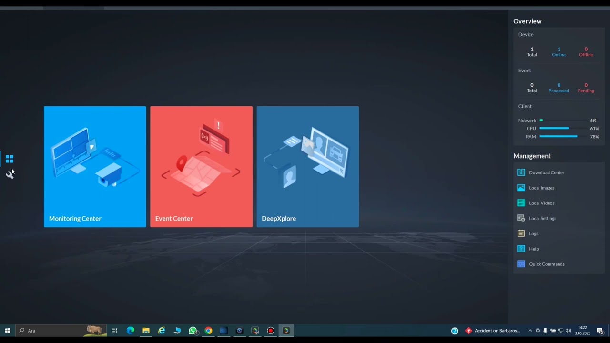This screenshot has height=343, width=610.
Task: Show hidden system tray icons
Action: click(530, 331)
